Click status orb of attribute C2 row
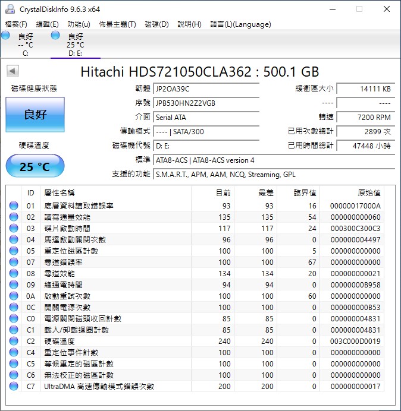401x411 pixels. (x=14, y=341)
